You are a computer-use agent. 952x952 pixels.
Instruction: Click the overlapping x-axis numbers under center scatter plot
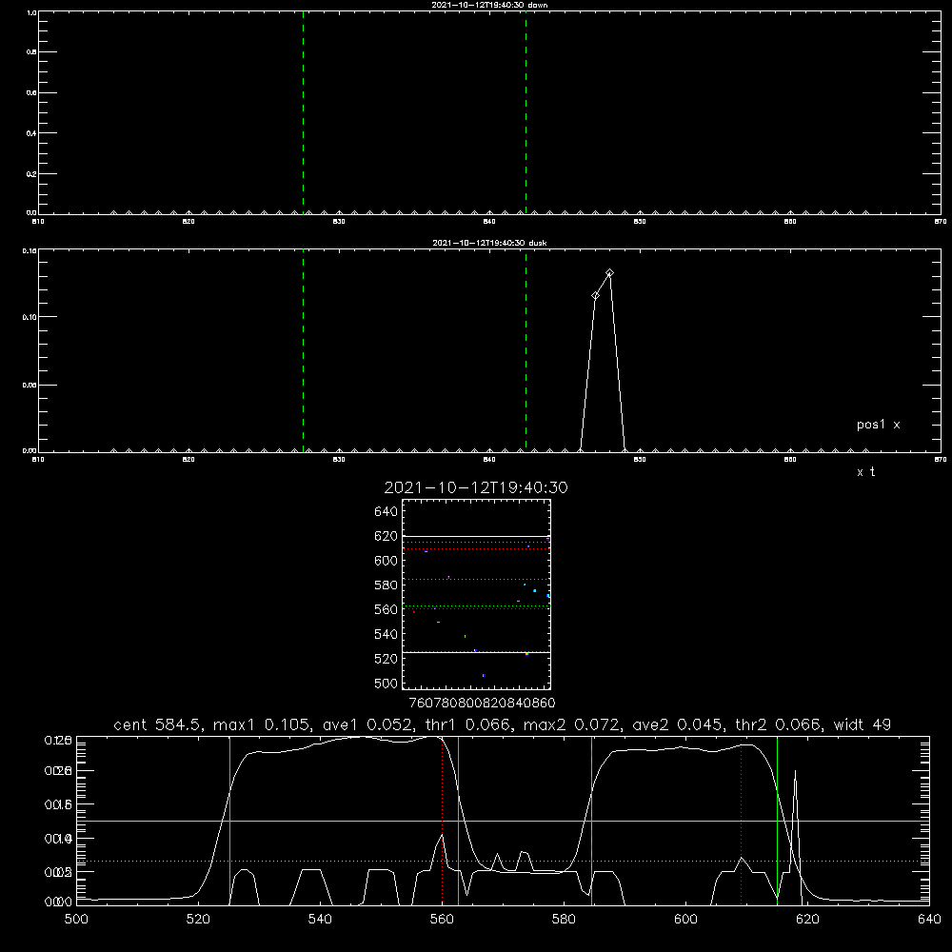(x=482, y=704)
